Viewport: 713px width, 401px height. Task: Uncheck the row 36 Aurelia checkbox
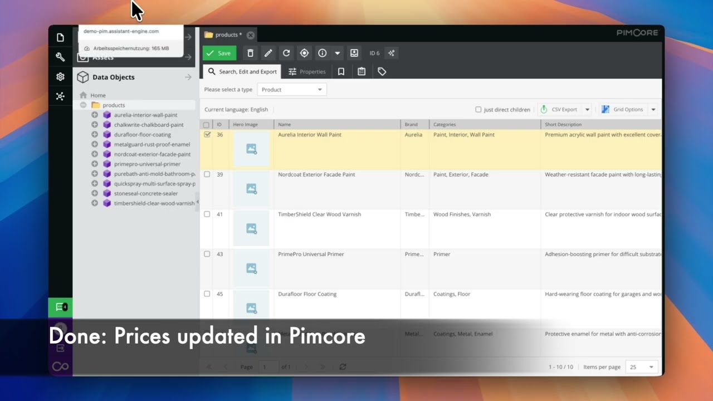coord(207,134)
